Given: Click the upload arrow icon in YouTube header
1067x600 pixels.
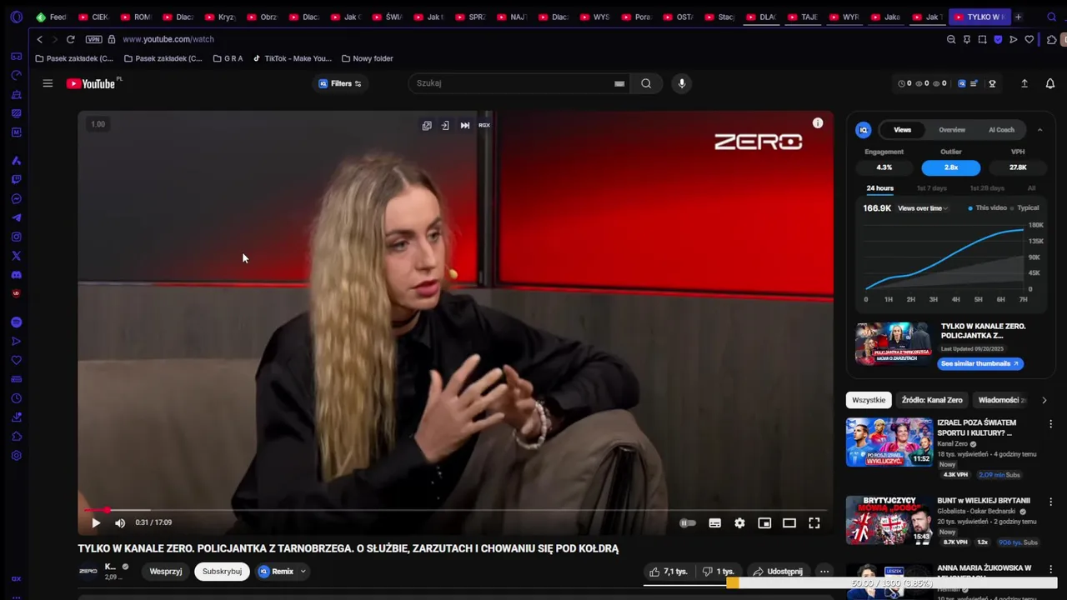Looking at the screenshot, I should tap(1024, 83).
